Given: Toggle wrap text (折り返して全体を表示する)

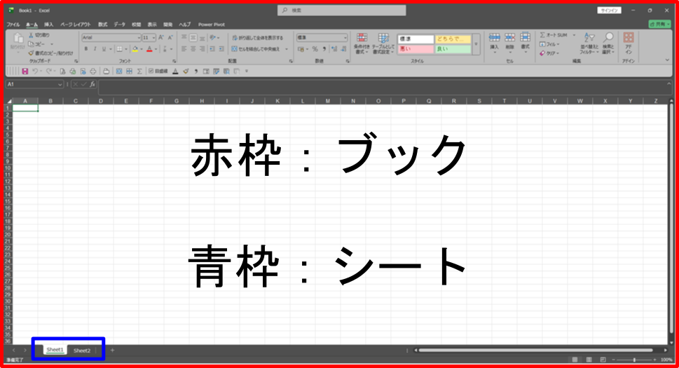Looking at the screenshot, I should 256,38.
